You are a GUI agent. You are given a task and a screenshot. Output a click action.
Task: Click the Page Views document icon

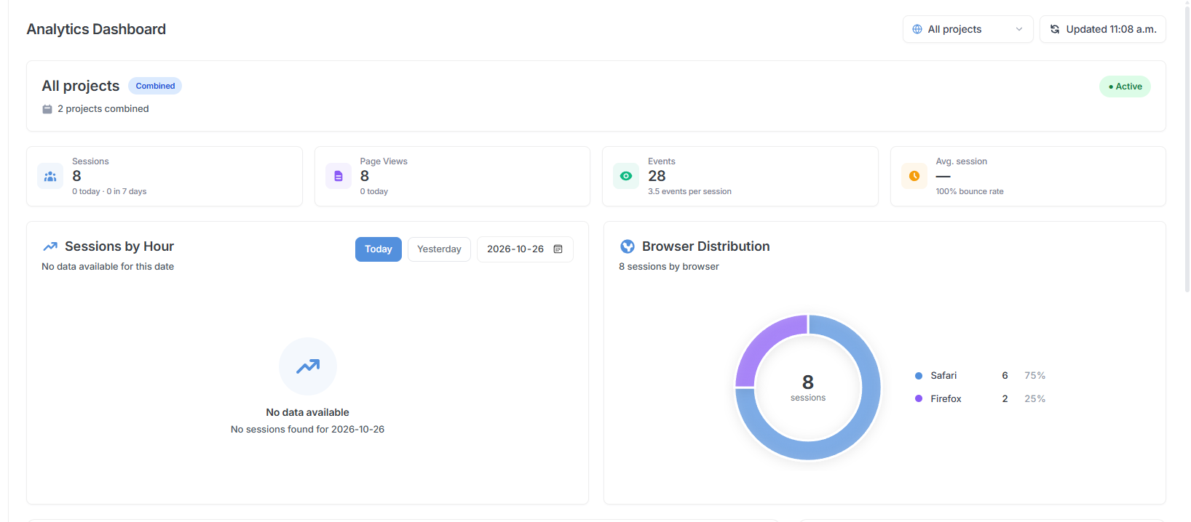pos(339,176)
